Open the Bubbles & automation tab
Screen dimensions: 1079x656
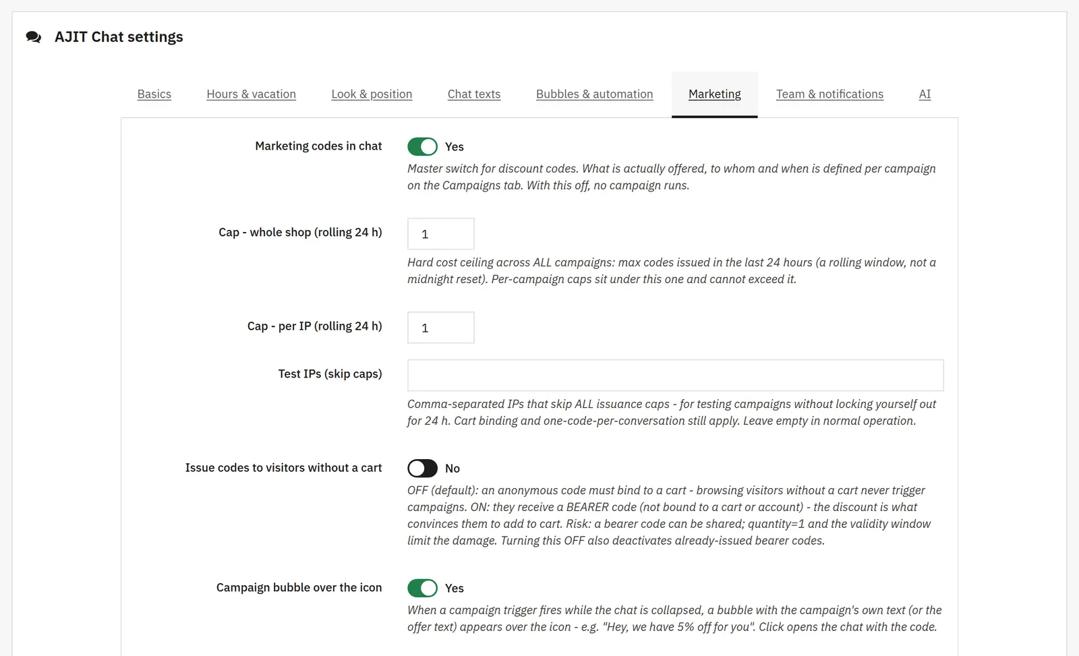pyautogui.click(x=595, y=94)
